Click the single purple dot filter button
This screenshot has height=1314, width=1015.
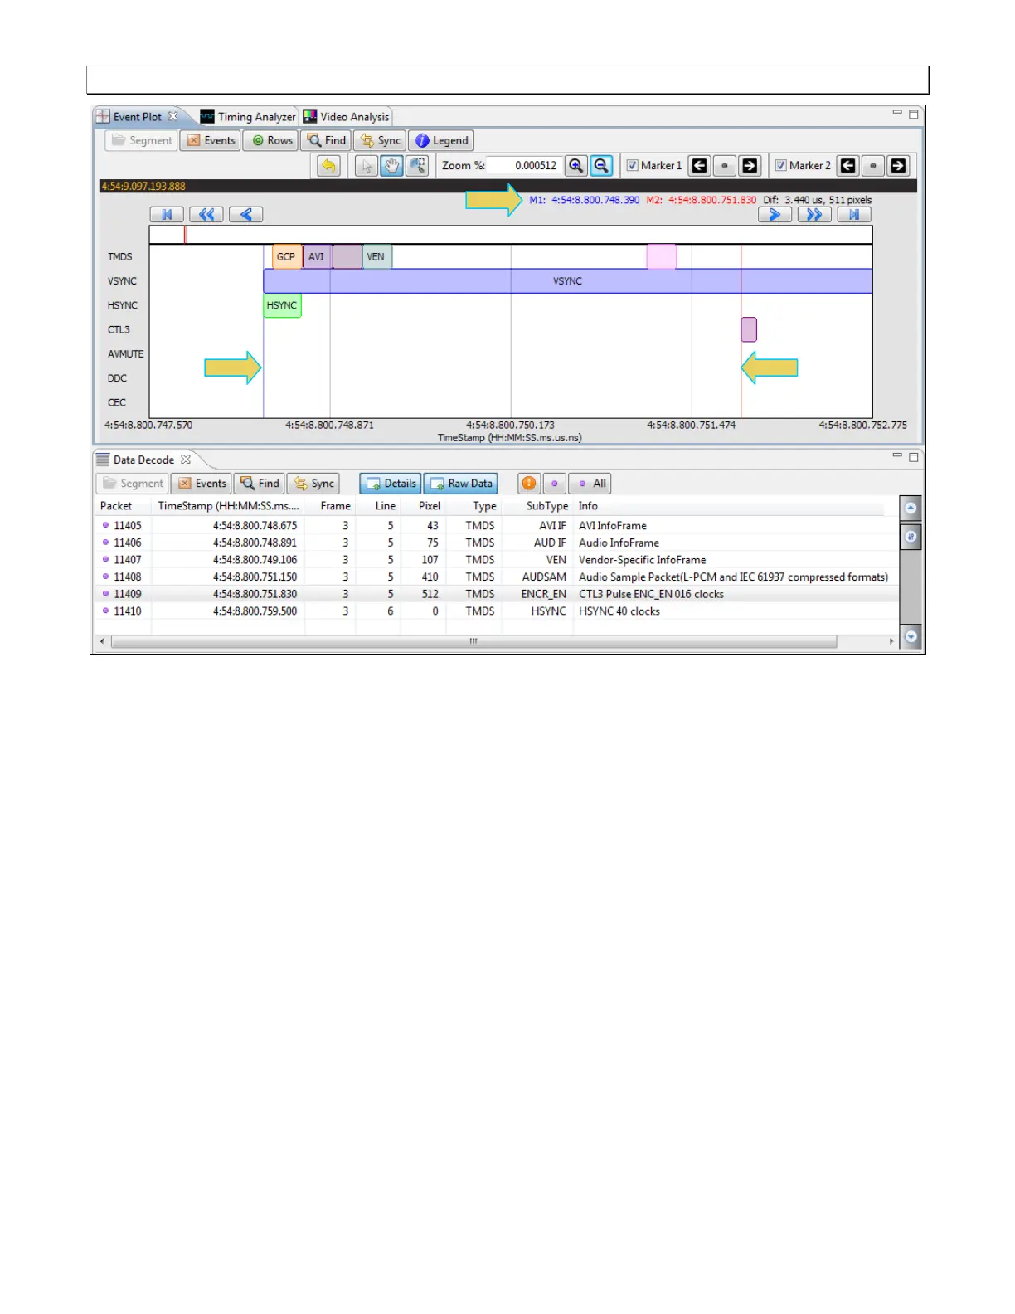[x=555, y=484]
